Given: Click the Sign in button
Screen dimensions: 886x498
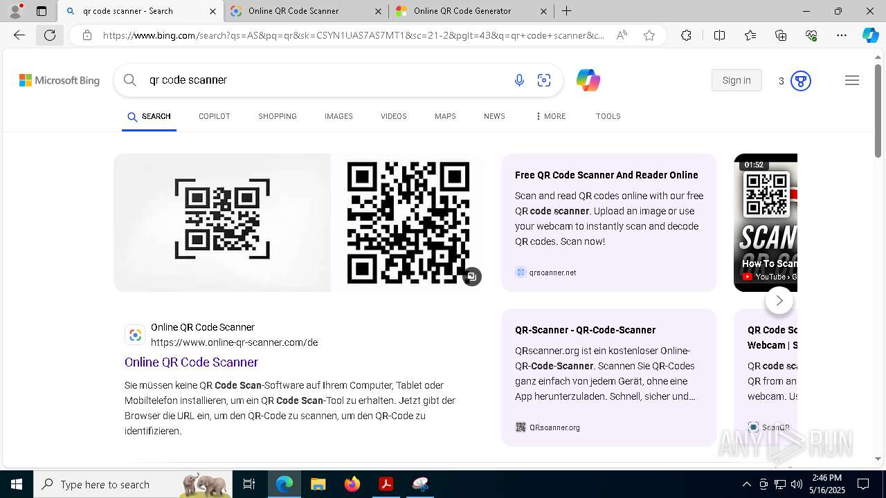Looking at the screenshot, I should tap(736, 80).
